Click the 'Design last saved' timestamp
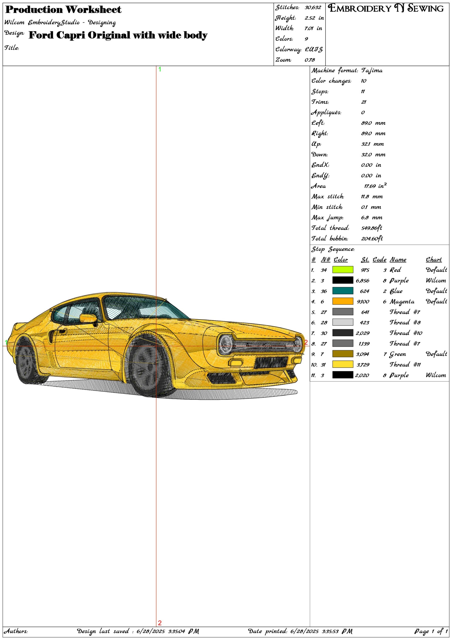 pos(138,631)
